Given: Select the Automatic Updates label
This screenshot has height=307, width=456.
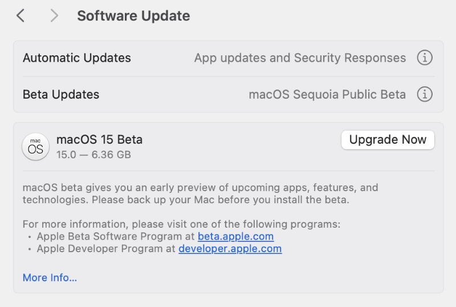Looking at the screenshot, I should [77, 58].
